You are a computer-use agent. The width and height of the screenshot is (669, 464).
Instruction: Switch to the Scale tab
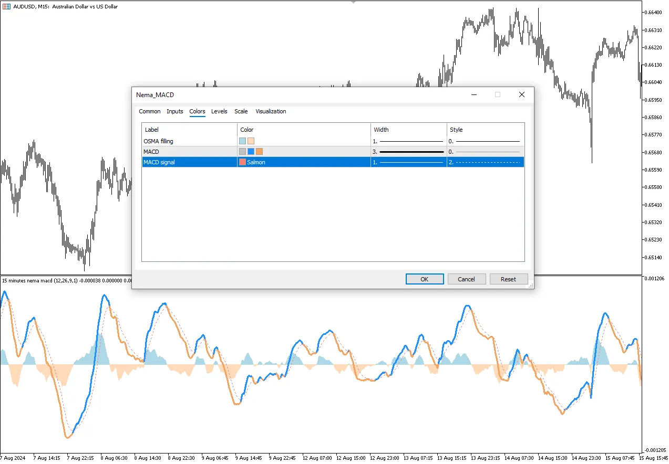[241, 111]
